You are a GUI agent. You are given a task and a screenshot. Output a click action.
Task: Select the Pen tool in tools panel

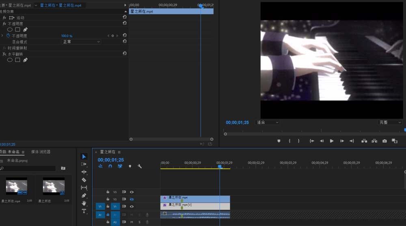click(84, 196)
